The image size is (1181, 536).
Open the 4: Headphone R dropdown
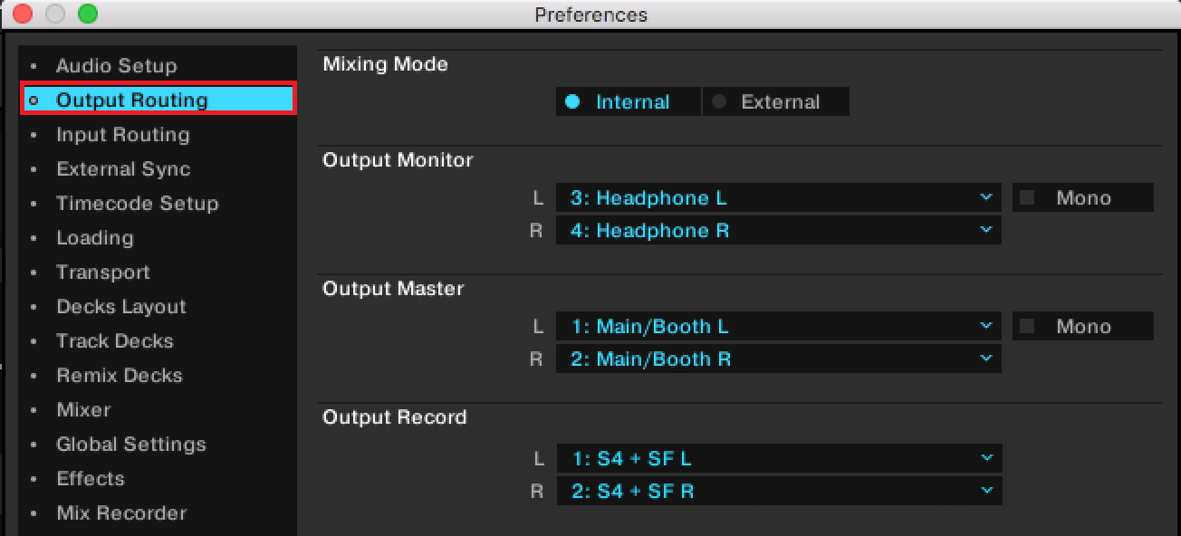[x=778, y=231]
